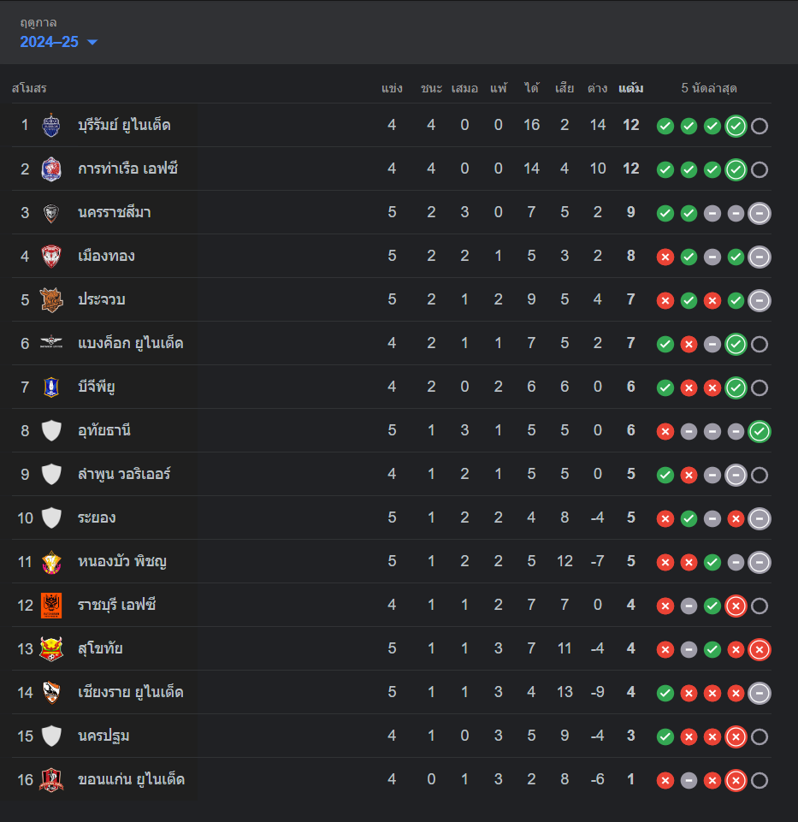This screenshot has height=822, width=798.
Task: Click the Port FC (การท่าเรือ เอฟซี) crest
Action: click(x=51, y=169)
